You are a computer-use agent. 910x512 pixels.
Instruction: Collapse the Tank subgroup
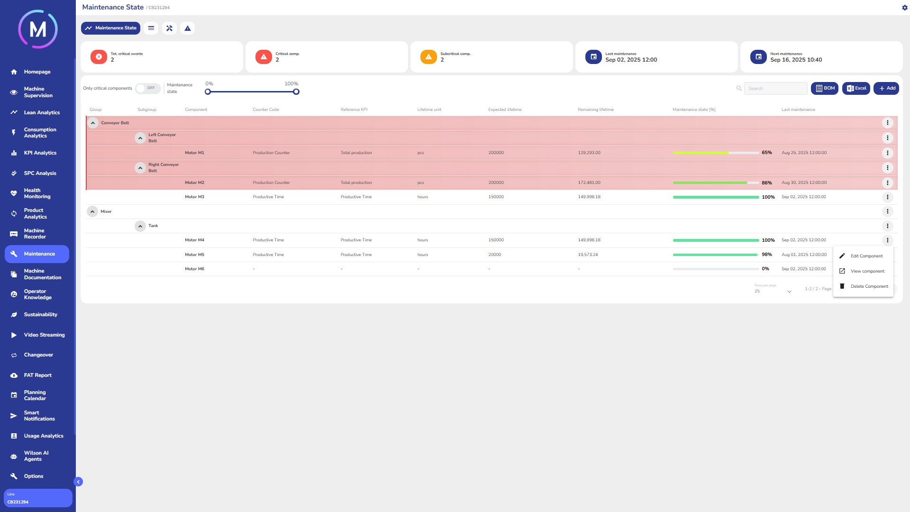140,226
